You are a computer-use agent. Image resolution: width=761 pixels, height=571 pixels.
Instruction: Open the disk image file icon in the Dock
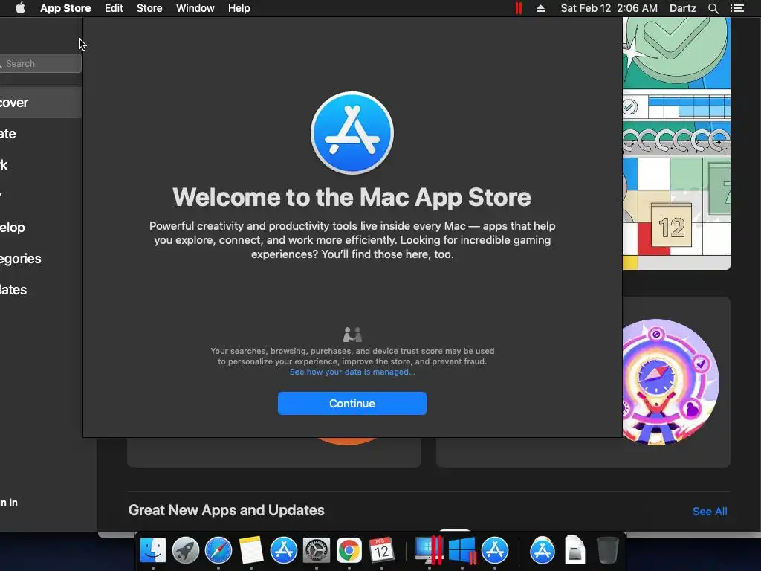pyautogui.click(x=575, y=551)
